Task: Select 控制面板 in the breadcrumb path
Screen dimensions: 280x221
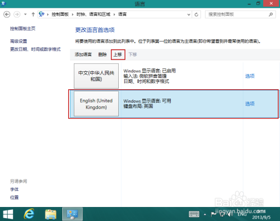Action: click(60, 15)
